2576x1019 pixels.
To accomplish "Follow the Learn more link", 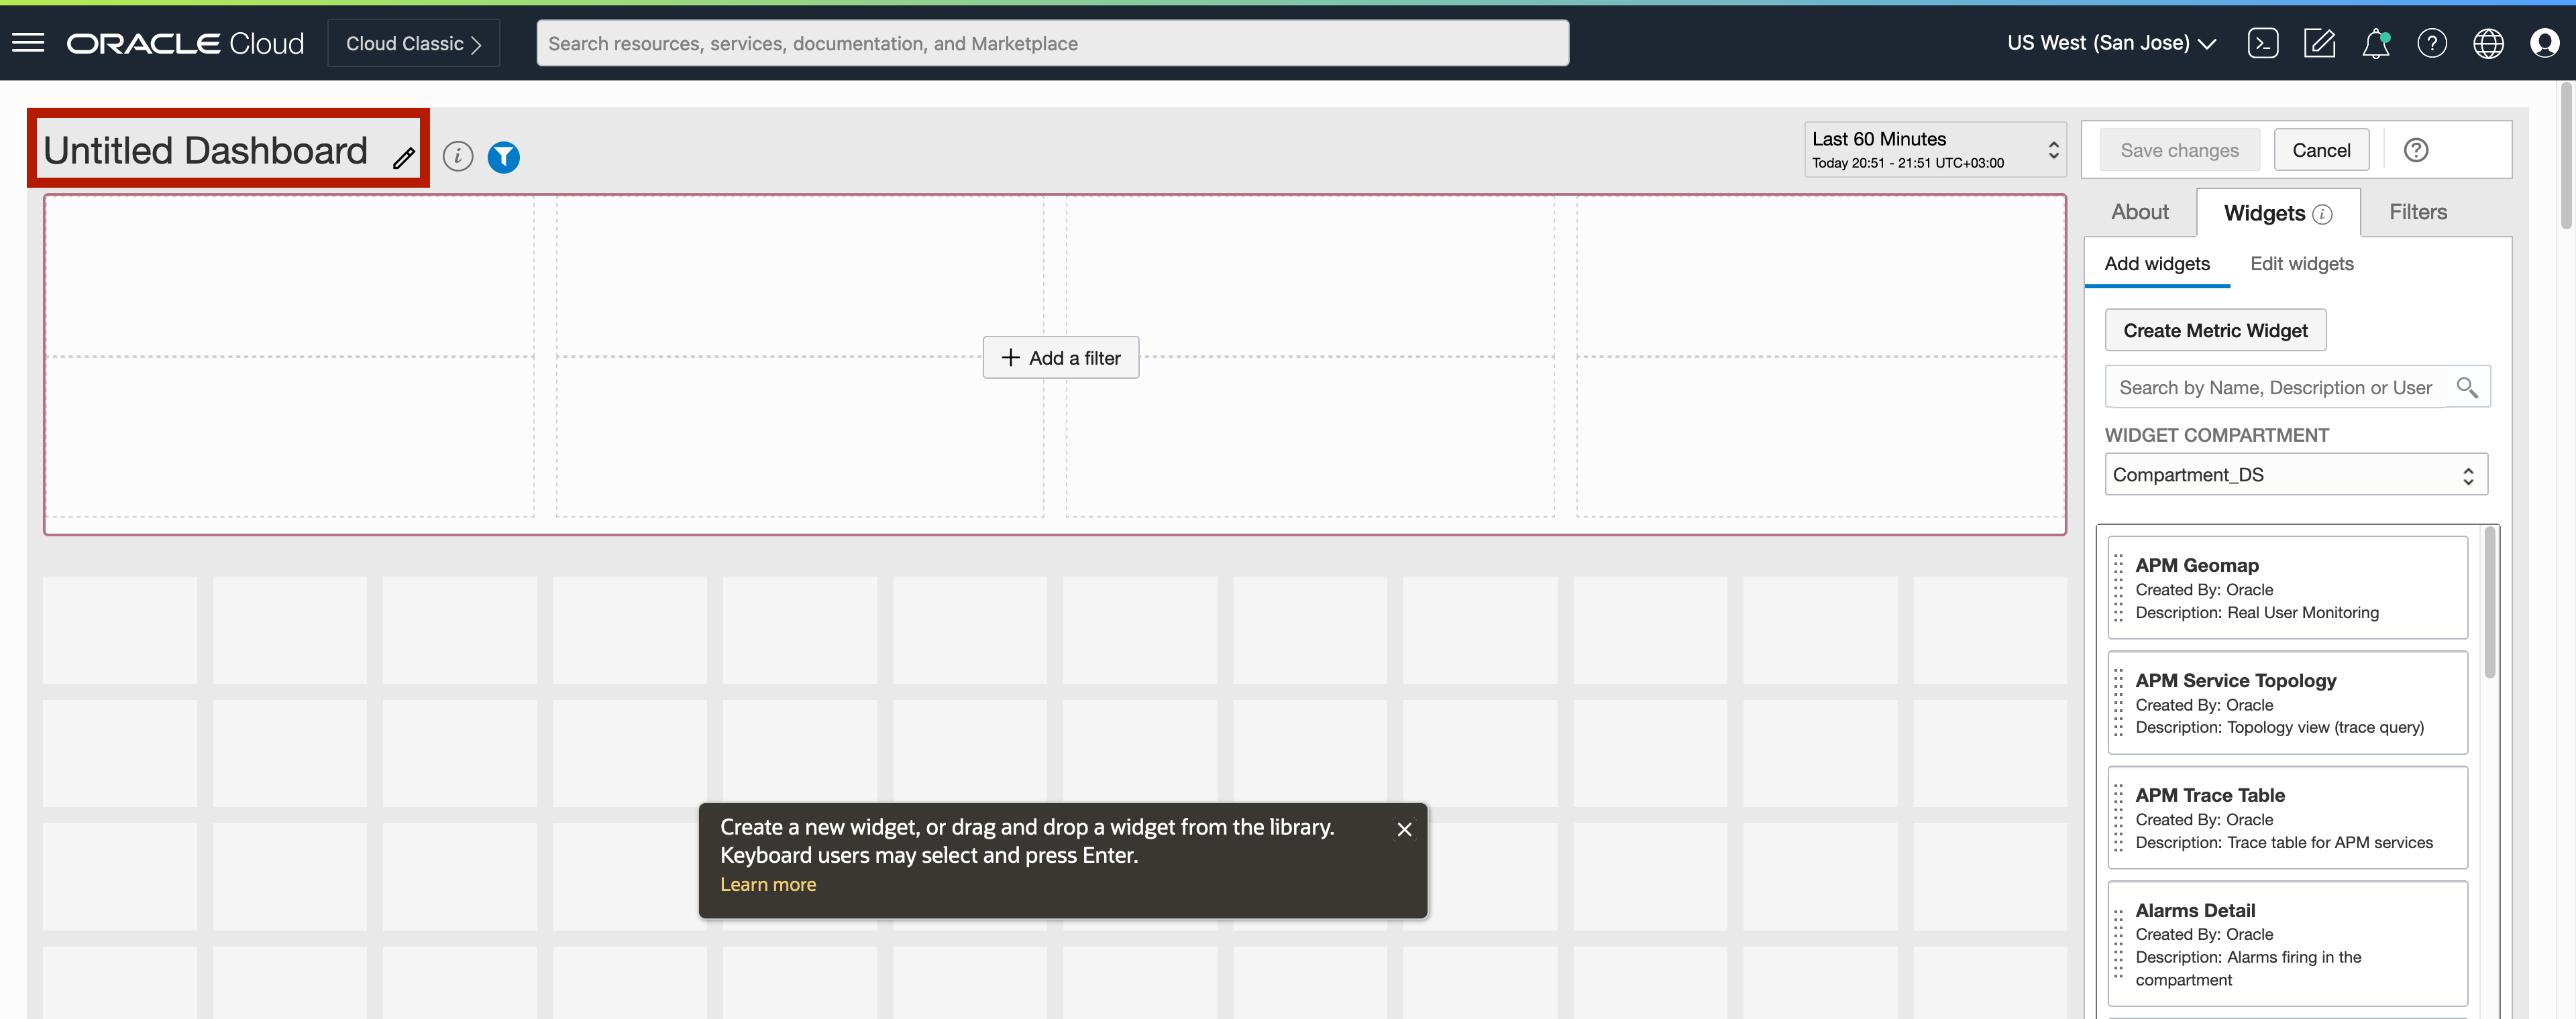I will [767, 884].
